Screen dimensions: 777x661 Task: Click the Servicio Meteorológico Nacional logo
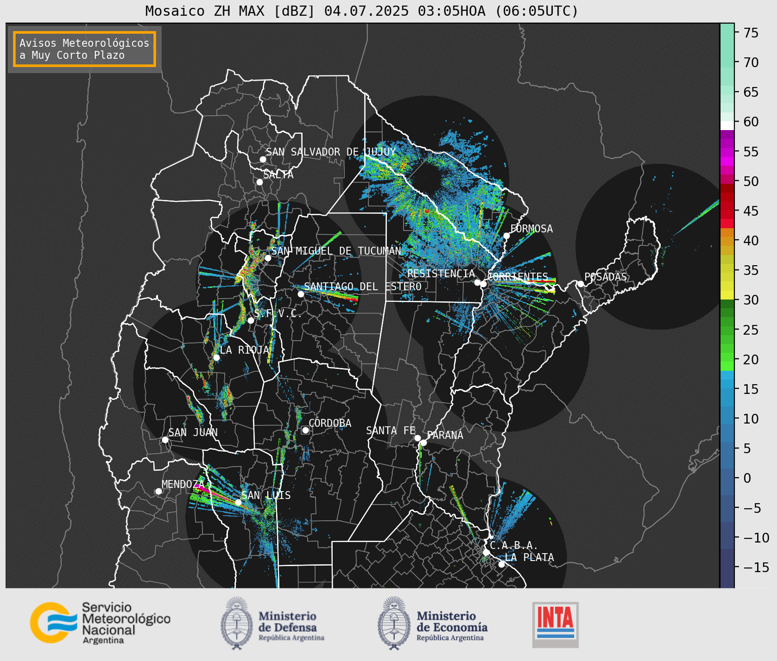click(x=101, y=623)
